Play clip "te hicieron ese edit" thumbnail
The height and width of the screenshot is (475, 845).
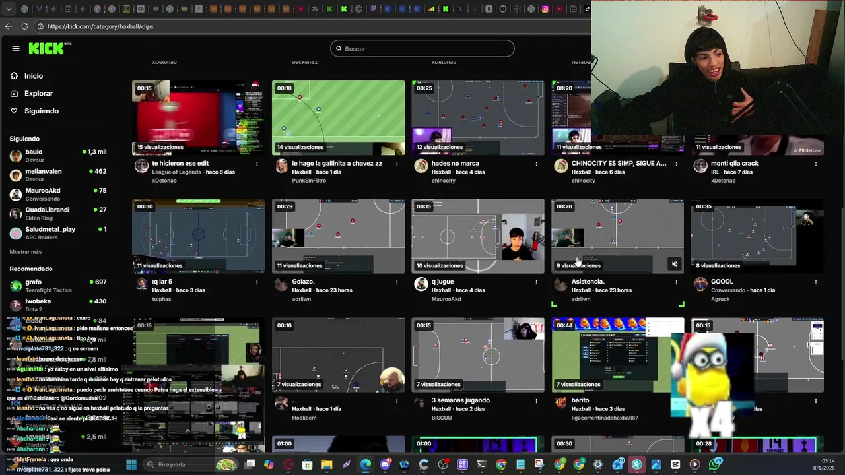click(x=198, y=117)
